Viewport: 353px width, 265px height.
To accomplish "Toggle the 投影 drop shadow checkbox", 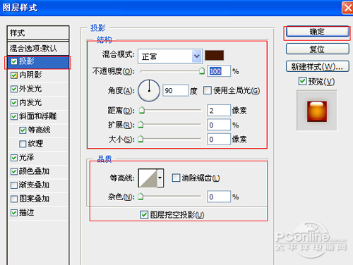I will coord(14,61).
